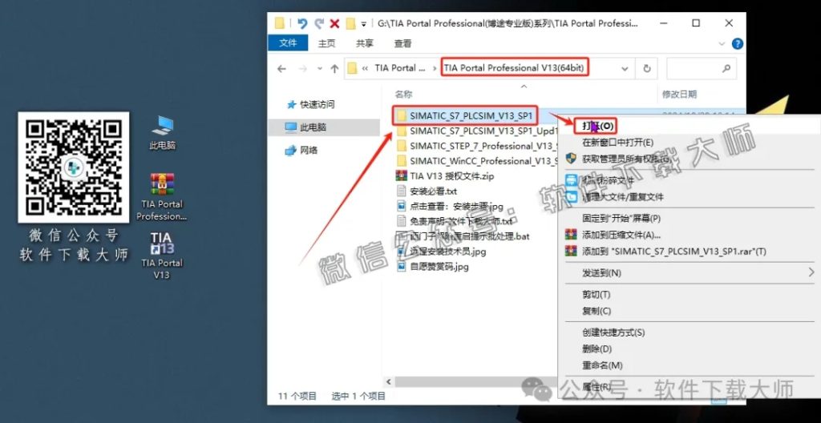Screen dimensions: 821x423
Task: Go up one folder level arrow
Action: click(x=334, y=69)
